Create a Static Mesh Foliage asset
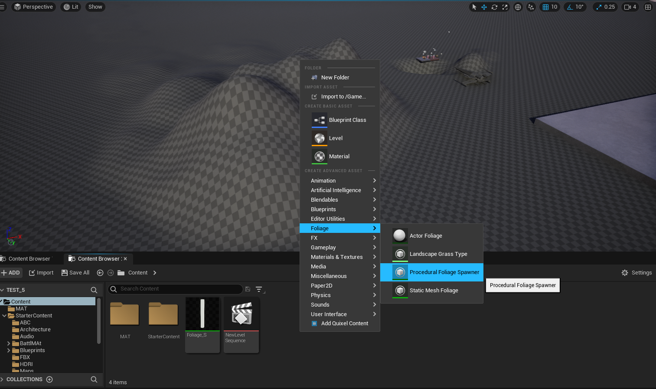 [432, 291]
